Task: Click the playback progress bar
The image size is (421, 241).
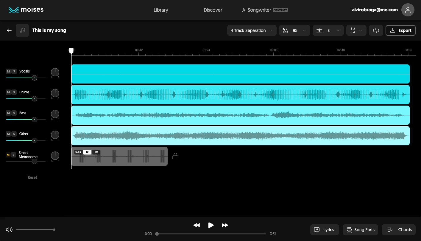Action: click(211, 234)
